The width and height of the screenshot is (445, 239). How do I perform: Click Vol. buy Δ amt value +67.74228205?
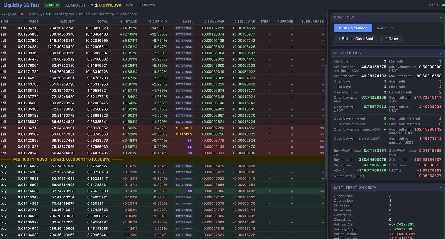coord(401,224)
